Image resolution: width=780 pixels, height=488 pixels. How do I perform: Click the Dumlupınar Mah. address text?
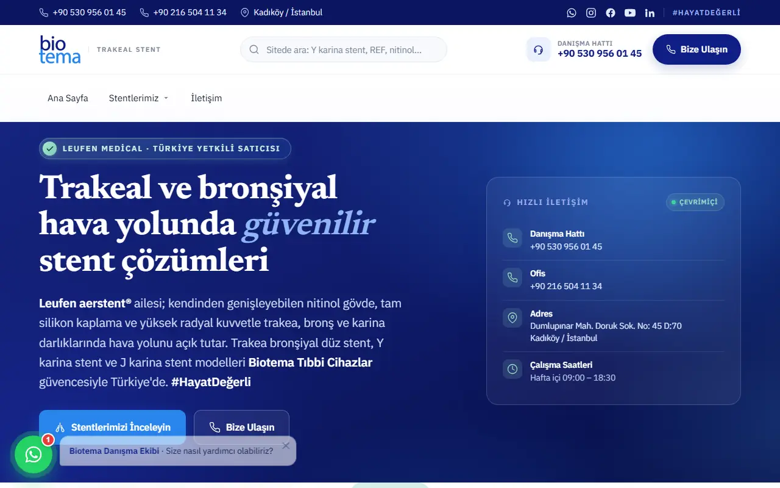click(x=606, y=332)
